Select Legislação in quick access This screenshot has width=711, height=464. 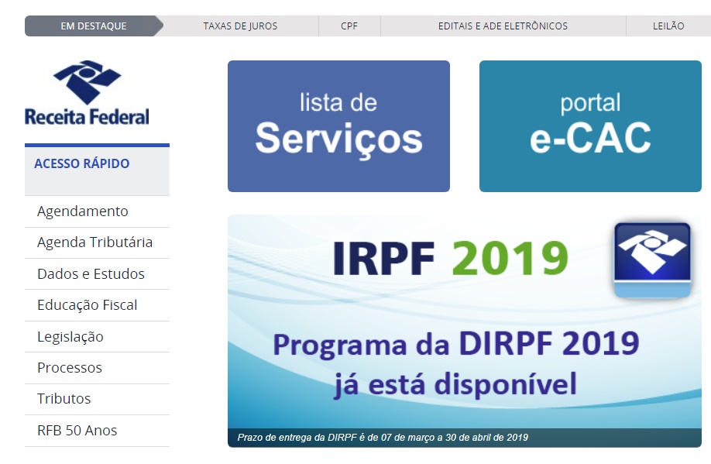[70, 336]
